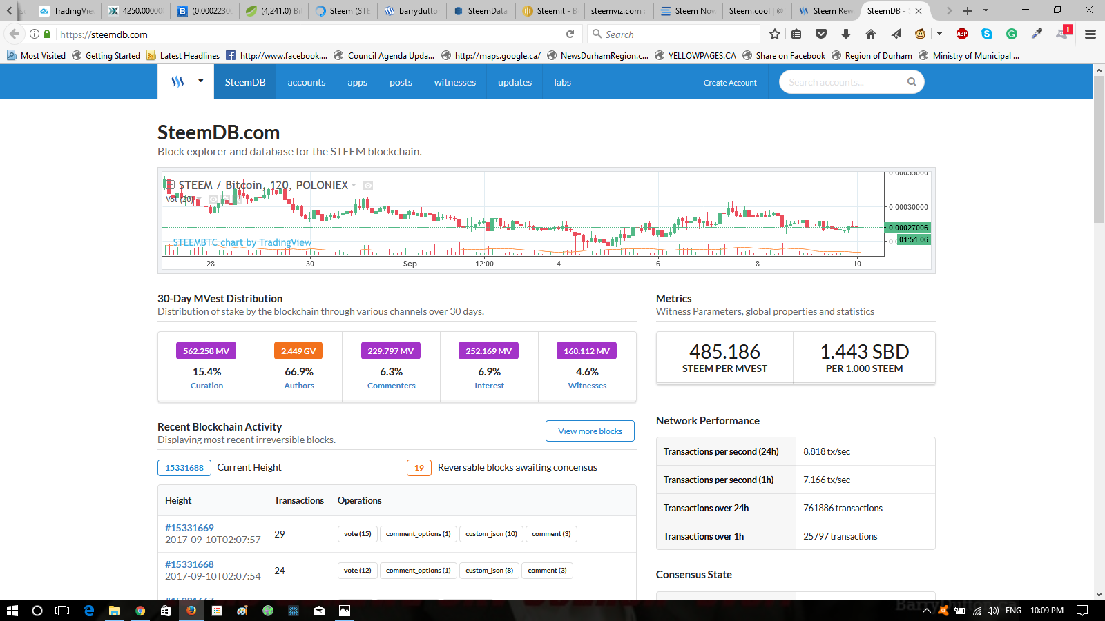The height and width of the screenshot is (621, 1105).
Task: Go back with the back arrow button
Action: [15, 34]
